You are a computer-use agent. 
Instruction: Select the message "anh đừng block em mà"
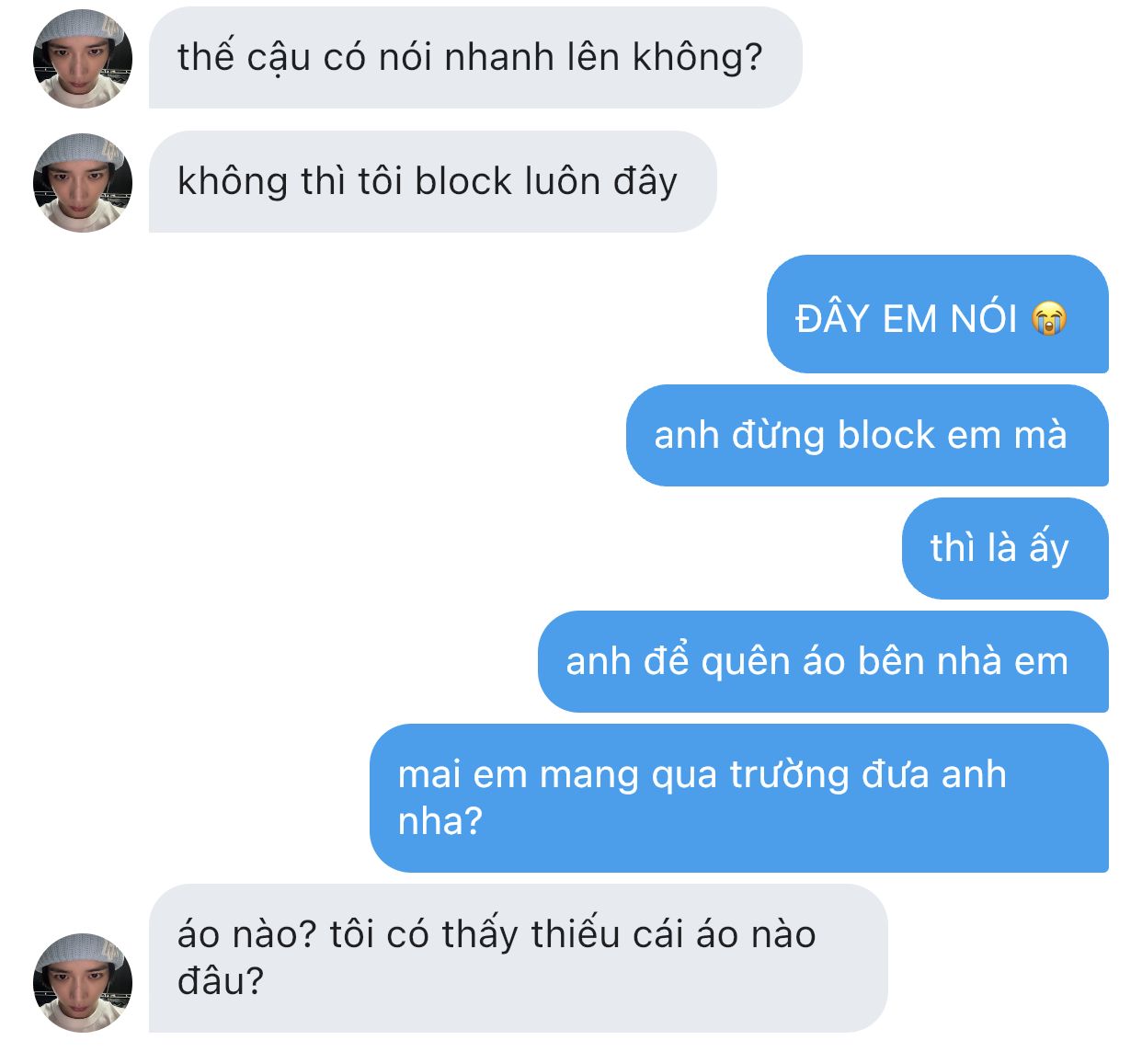867,436
